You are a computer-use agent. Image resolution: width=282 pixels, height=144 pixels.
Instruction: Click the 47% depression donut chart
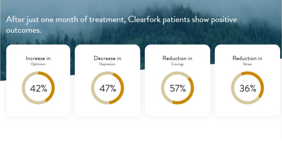click(108, 88)
